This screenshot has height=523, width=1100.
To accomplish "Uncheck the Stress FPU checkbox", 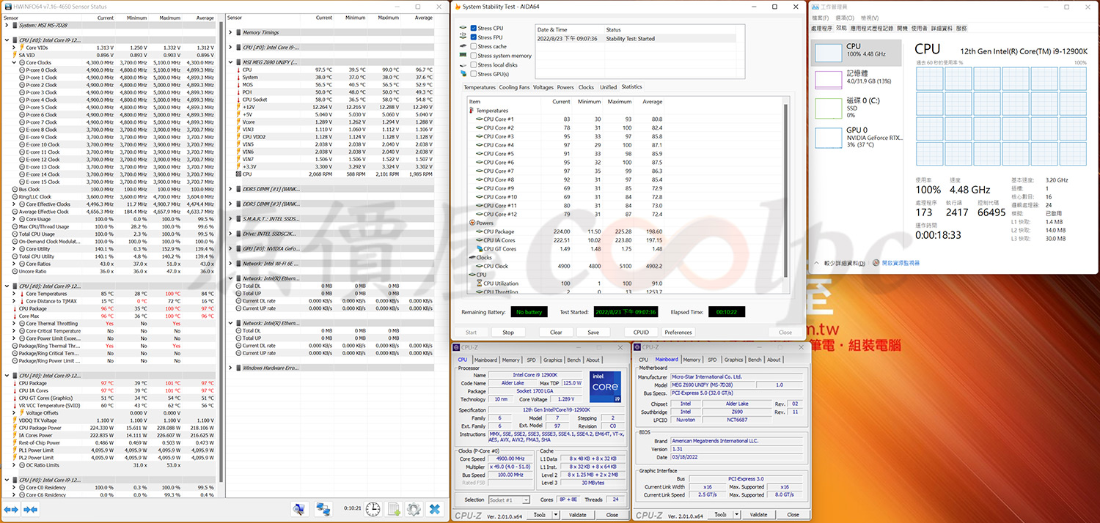I will coord(474,37).
